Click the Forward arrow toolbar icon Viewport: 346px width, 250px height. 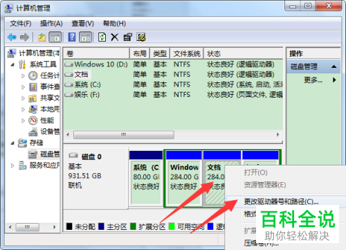(x=24, y=37)
